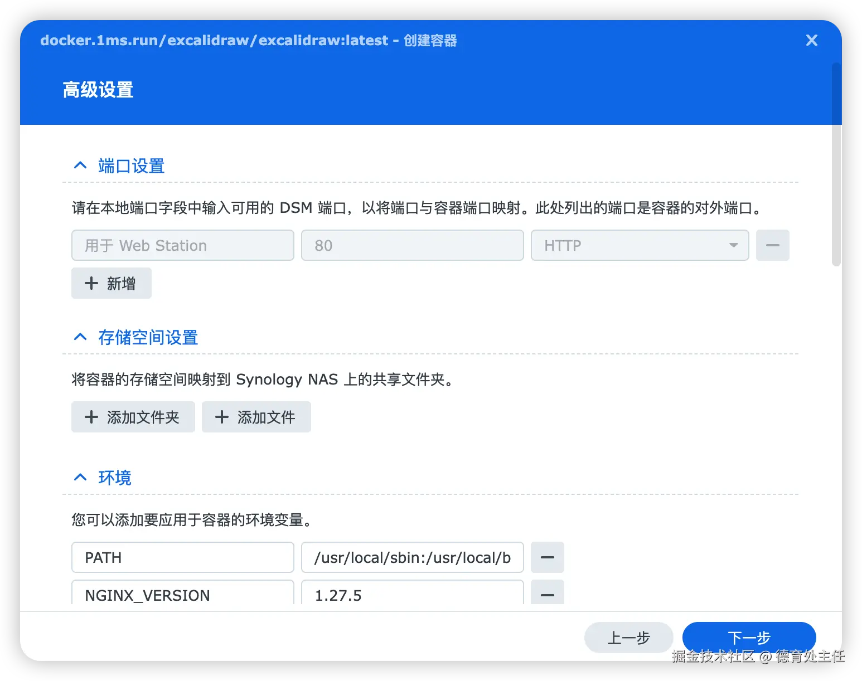The image size is (862, 681).
Task: Click 添加文件 button
Action: 256,417
